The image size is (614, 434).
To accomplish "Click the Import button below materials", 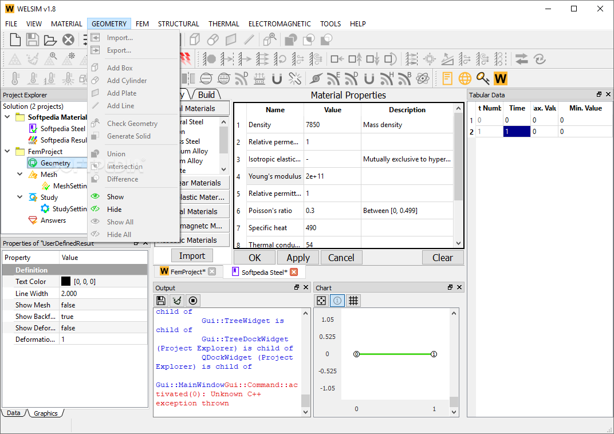I will 192,255.
